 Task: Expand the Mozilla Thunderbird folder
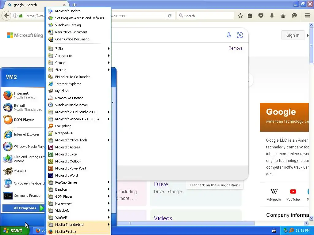(78, 224)
